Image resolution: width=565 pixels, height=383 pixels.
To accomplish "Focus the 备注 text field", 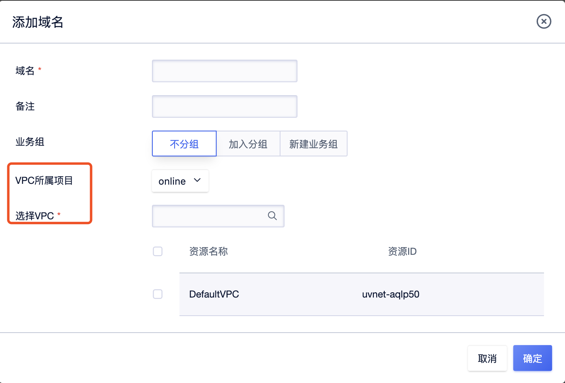I will pos(224,106).
